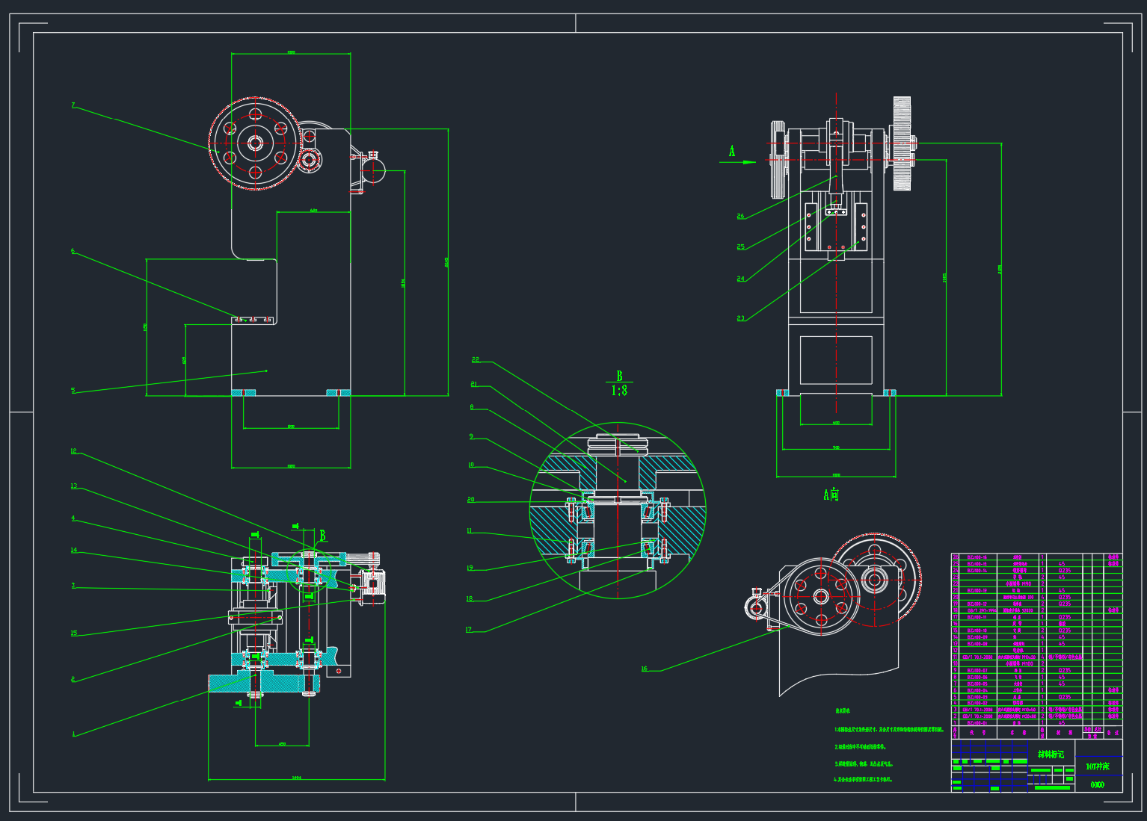The image size is (1147, 821).
Task: Select balloon number 12 on the section view
Action: pos(73,451)
